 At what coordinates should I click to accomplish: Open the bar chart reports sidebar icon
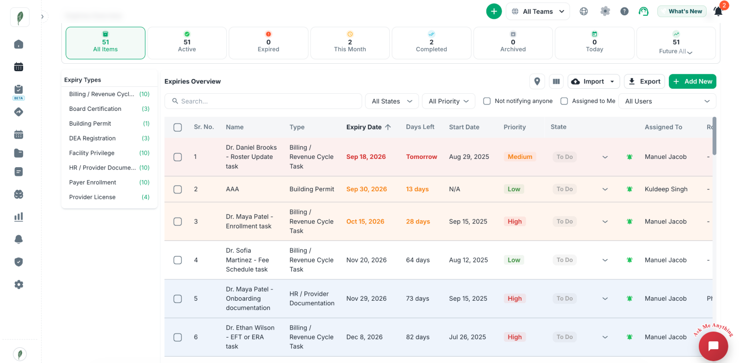[x=18, y=217]
